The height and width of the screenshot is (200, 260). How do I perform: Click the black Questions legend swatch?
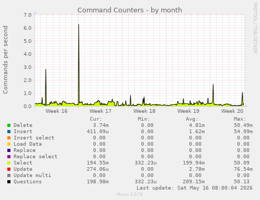[x=9, y=182]
